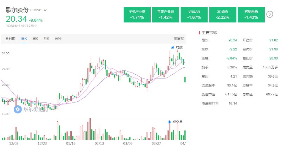Select the 日K tab
This screenshot has width=281, height=148.
coord(24,39)
